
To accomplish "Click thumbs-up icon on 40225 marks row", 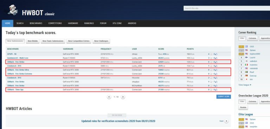I will [x=216, y=82].
